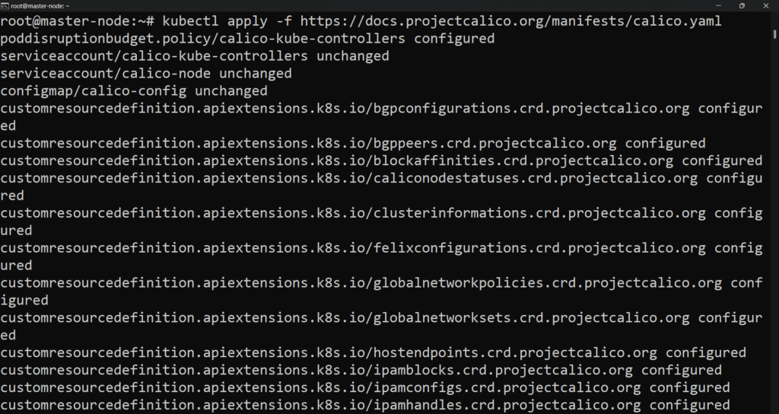The height and width of the screenshot is (414, 779).
Task: Click the blockaffinities.crd.projectcalico.org line
Action: 380,161
